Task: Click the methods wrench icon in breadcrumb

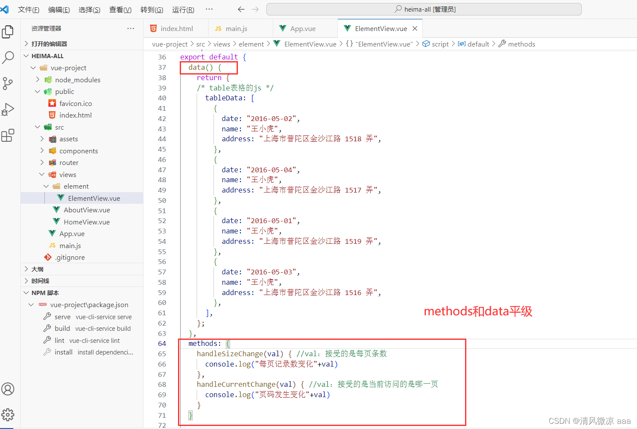Action: point(502,44)
